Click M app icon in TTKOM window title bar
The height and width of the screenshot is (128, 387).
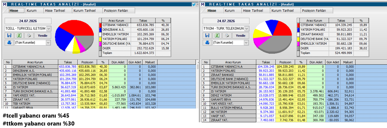[x=202, y=5]
